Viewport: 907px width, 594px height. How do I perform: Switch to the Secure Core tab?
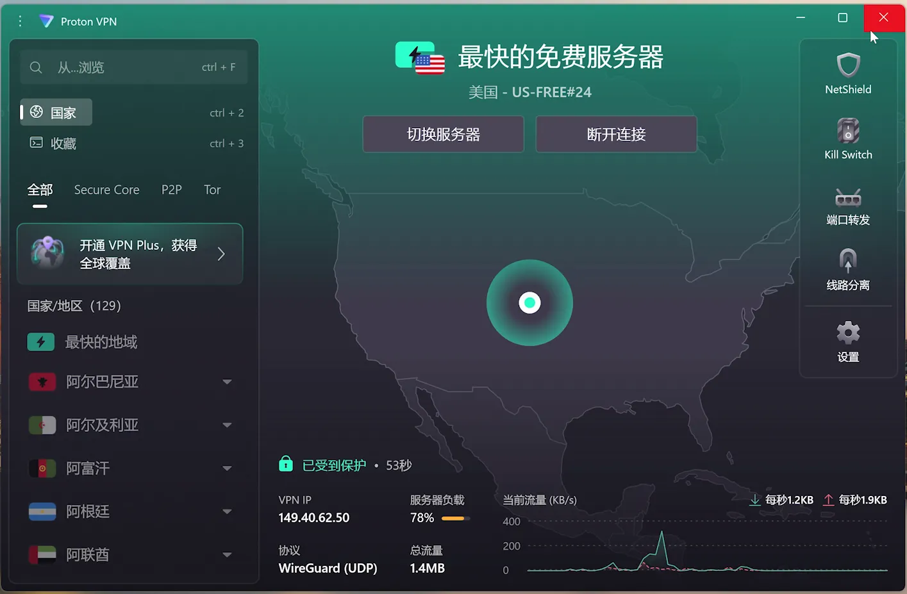(106, 190)
